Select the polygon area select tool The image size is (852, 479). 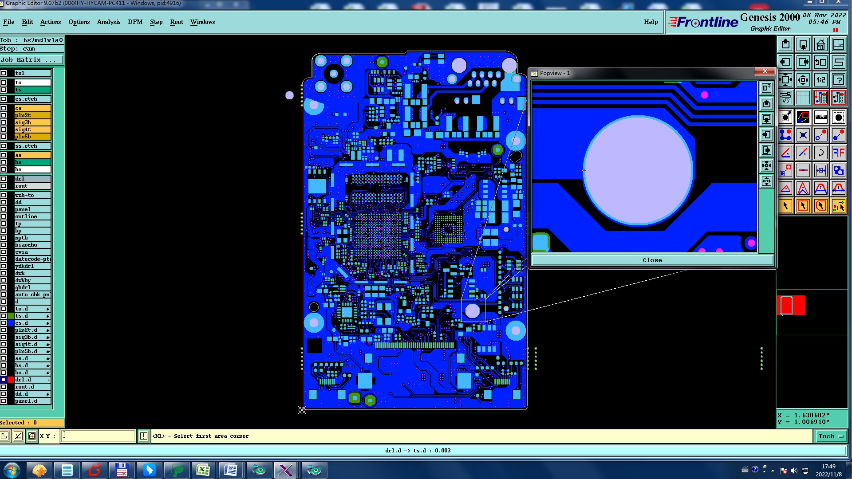821,206
